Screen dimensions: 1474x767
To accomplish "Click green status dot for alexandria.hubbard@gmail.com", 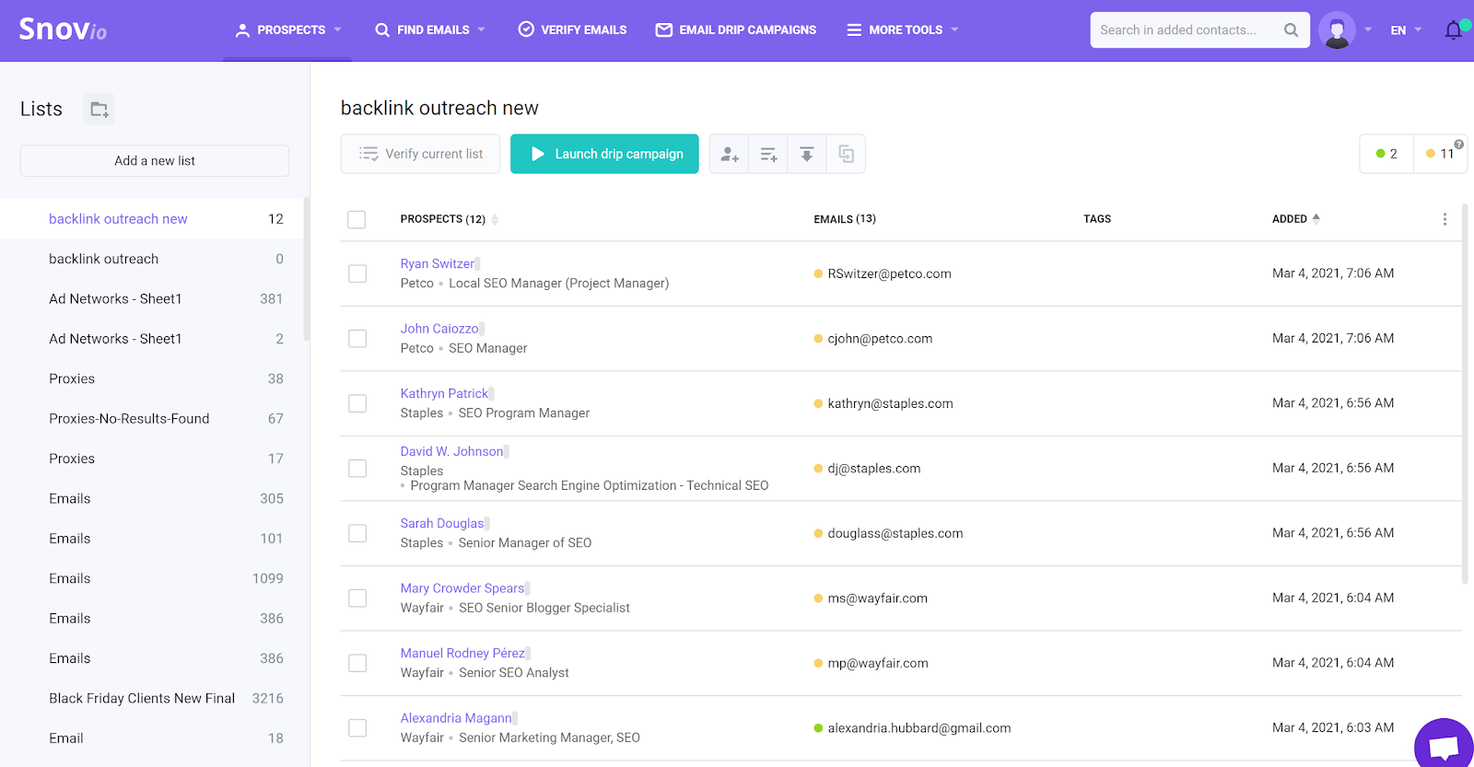I will 818,728.
